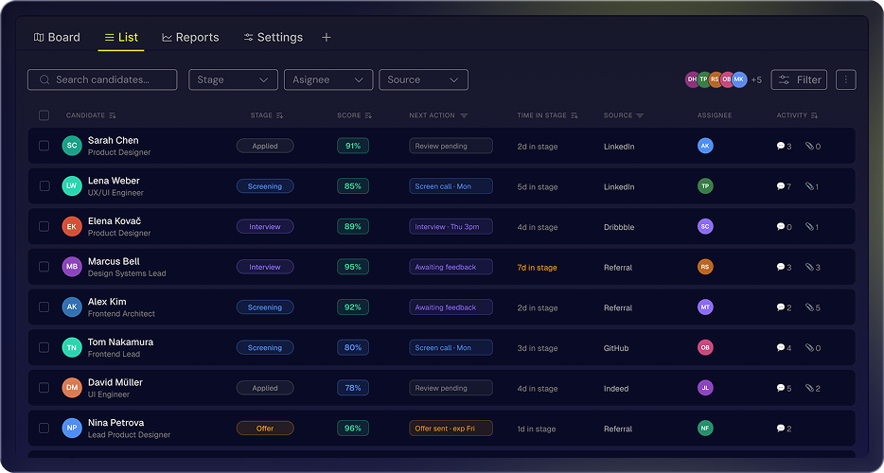Open the Reports tab
Image resolution: width=884 pixels, height=473 pixels.
point(190,37)
